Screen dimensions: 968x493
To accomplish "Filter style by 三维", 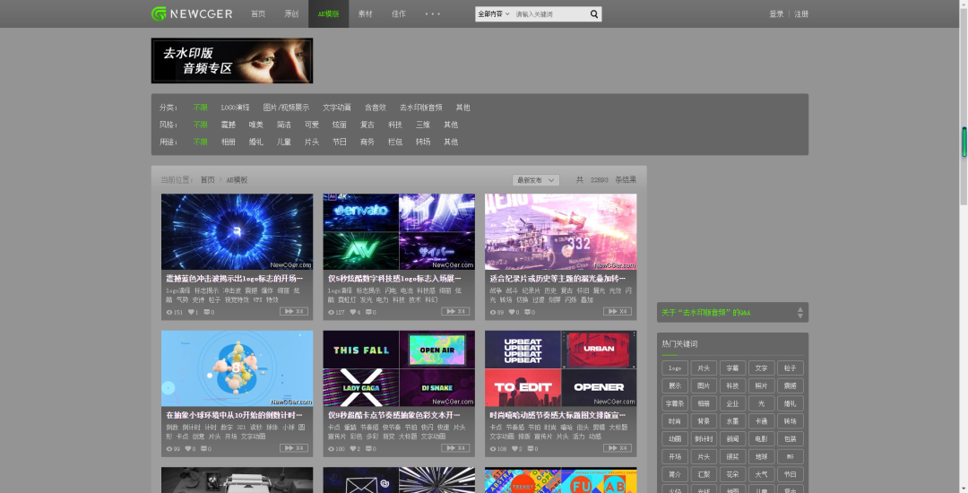I will (x=423, y=125).
